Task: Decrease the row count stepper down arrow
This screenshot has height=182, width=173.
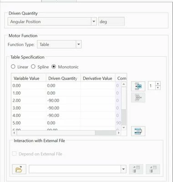Action: click(x=158, y=88)
